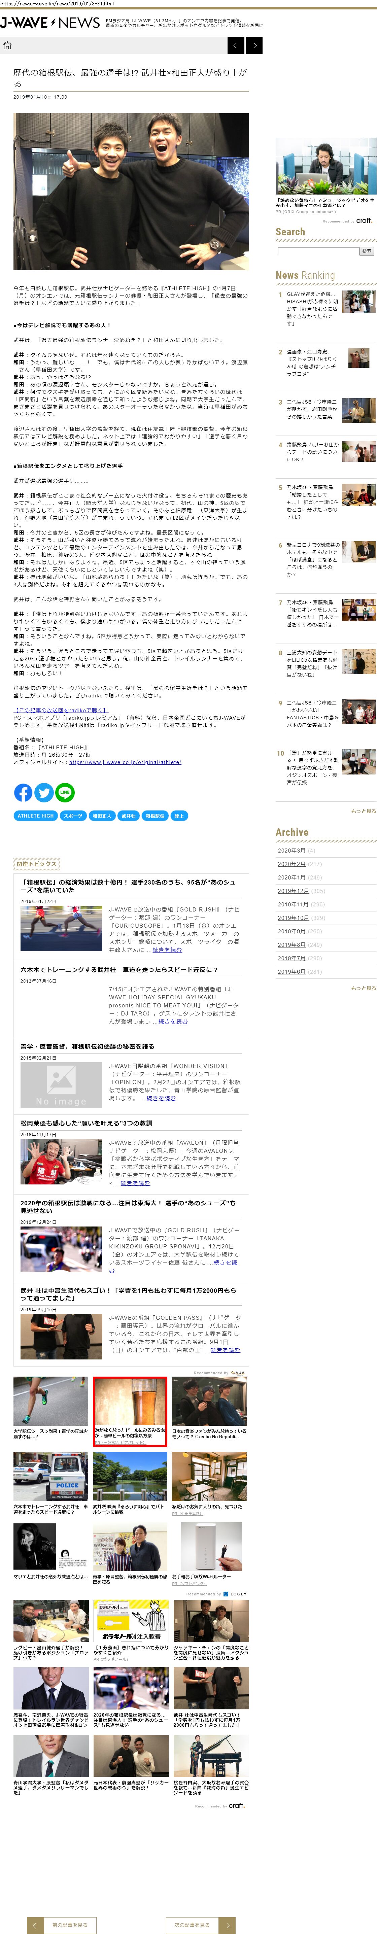Screen dimensions: 377x1934
Task: Click the 検索 search button
Action: [x=367, y=251]
